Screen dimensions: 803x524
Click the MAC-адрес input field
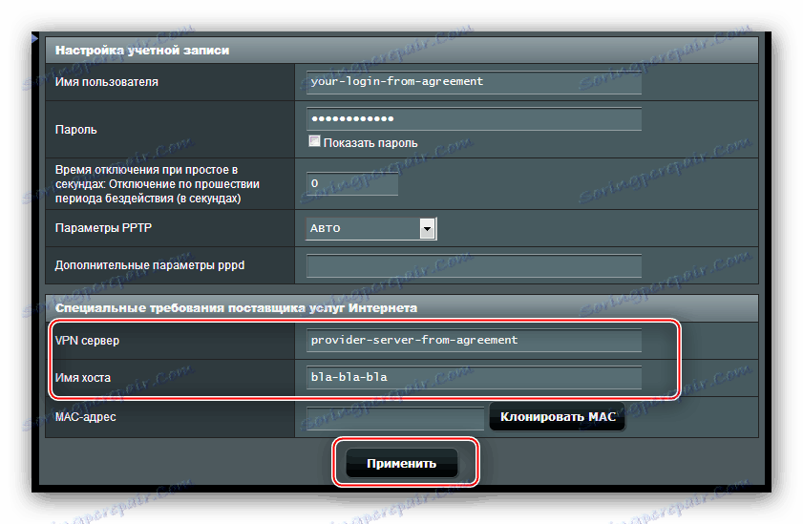[x=395, y=417]
